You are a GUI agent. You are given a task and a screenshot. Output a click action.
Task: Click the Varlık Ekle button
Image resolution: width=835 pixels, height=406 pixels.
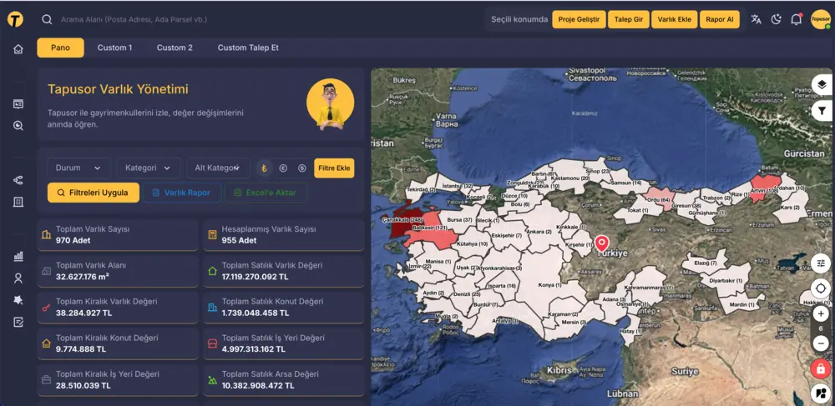[674, 20]
